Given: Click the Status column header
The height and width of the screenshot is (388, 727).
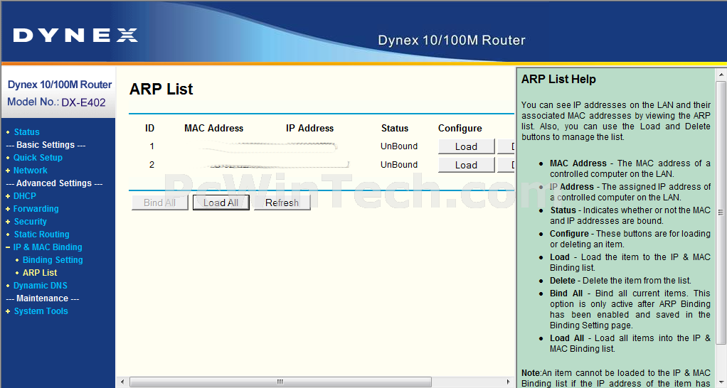Looking at the screenshot, I should point(395,128).
